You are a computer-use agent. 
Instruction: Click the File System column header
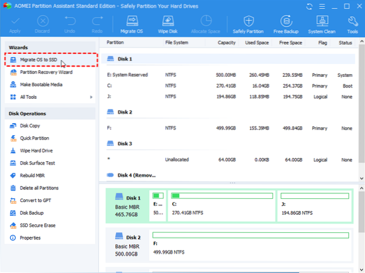click(x=177, y=42)
